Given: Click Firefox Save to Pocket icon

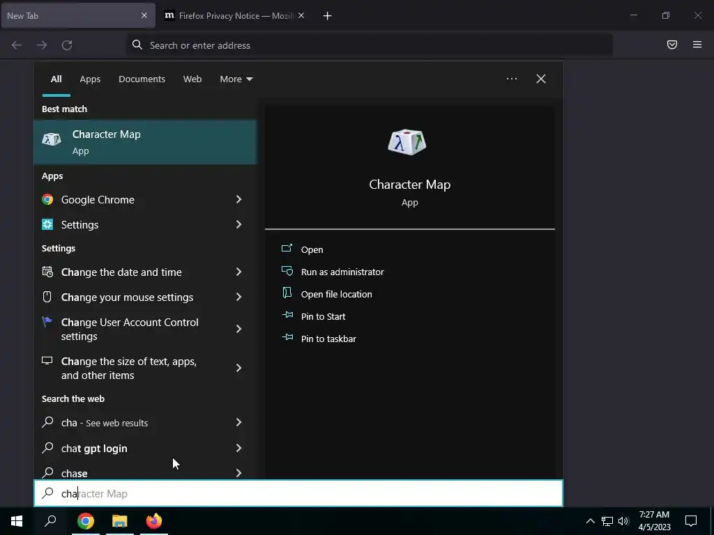Looking at the screenshot, I should pos(672,45).
